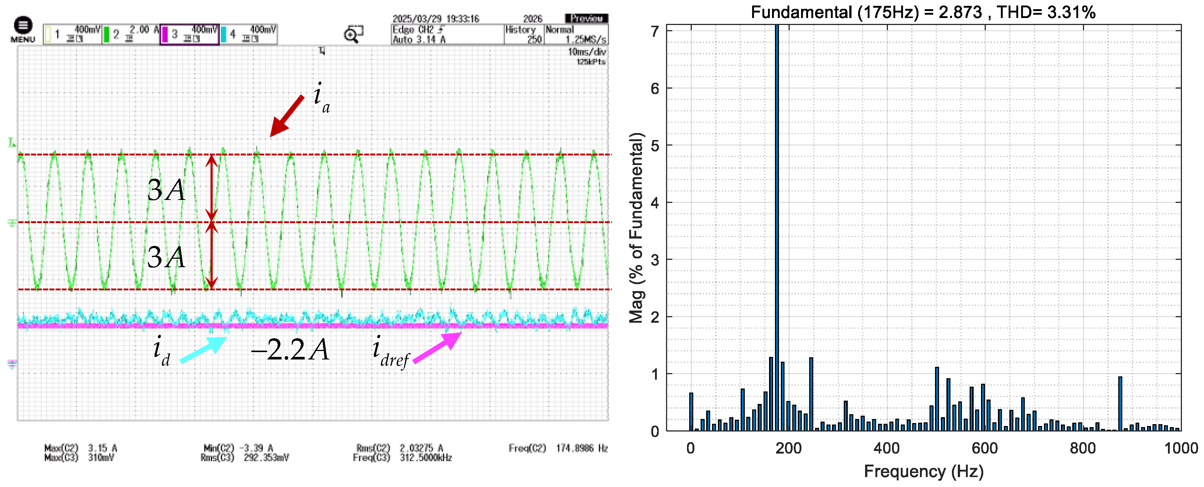Click the Min(C2) -3.39 A measurement
The image size is (1204, 487).
tap(238, 448)
